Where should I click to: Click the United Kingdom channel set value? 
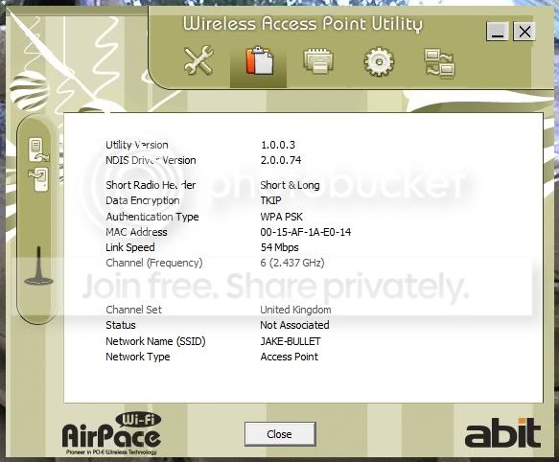295,310
